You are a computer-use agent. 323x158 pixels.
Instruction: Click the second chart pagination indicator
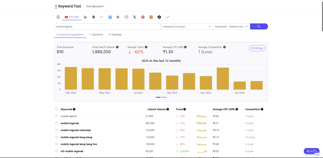(164, 97)
